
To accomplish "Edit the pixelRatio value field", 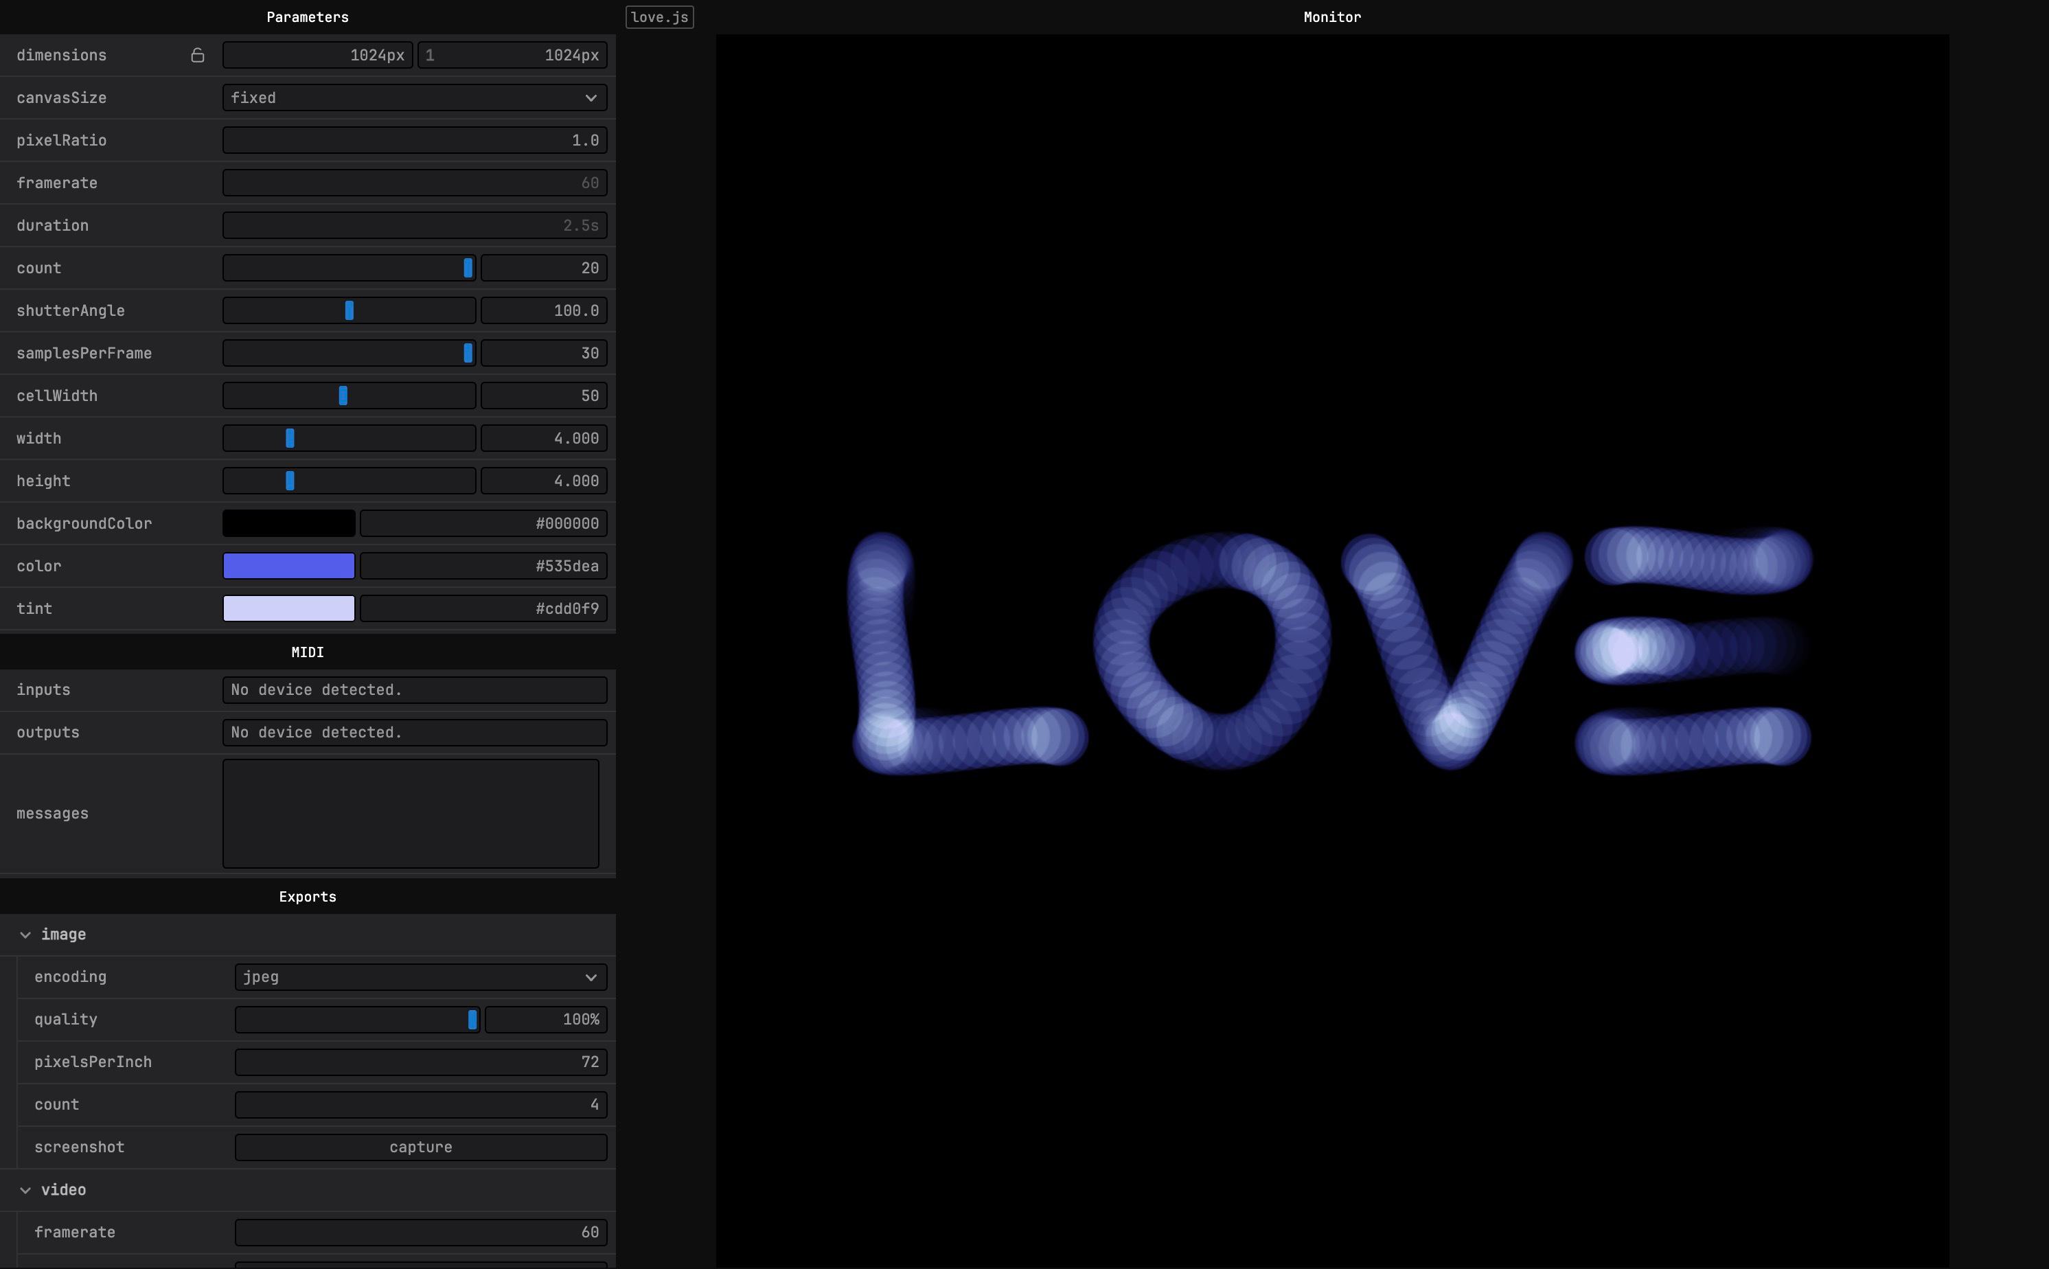I will coord(415,140).
